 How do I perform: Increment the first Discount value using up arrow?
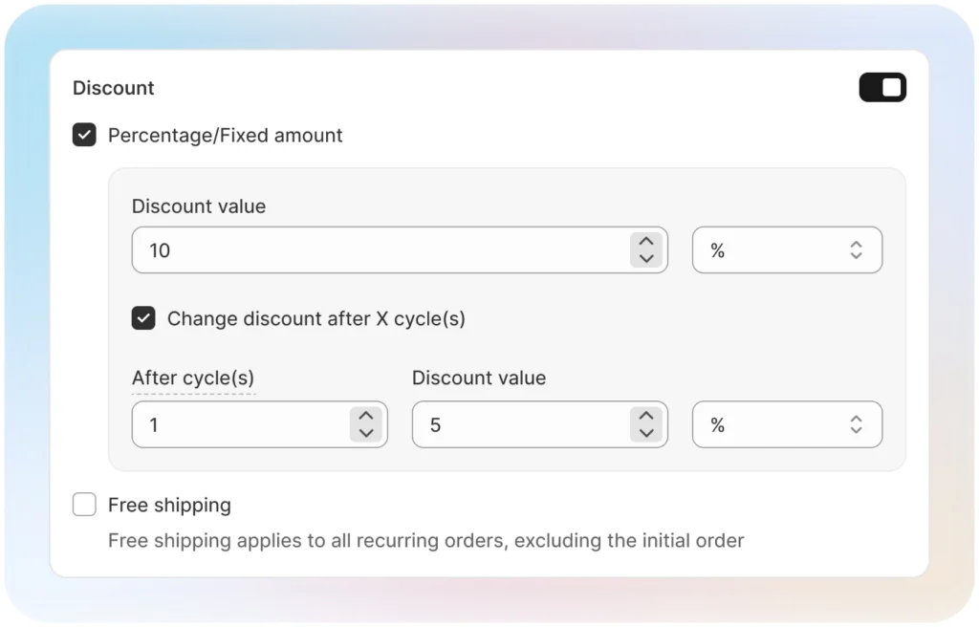pos(645,242)
